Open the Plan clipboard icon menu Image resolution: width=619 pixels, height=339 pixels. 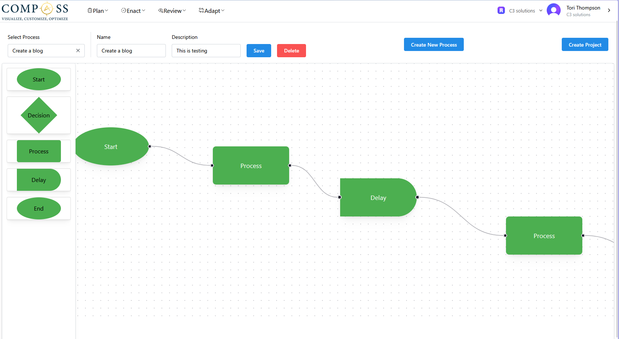coord(89,10)
